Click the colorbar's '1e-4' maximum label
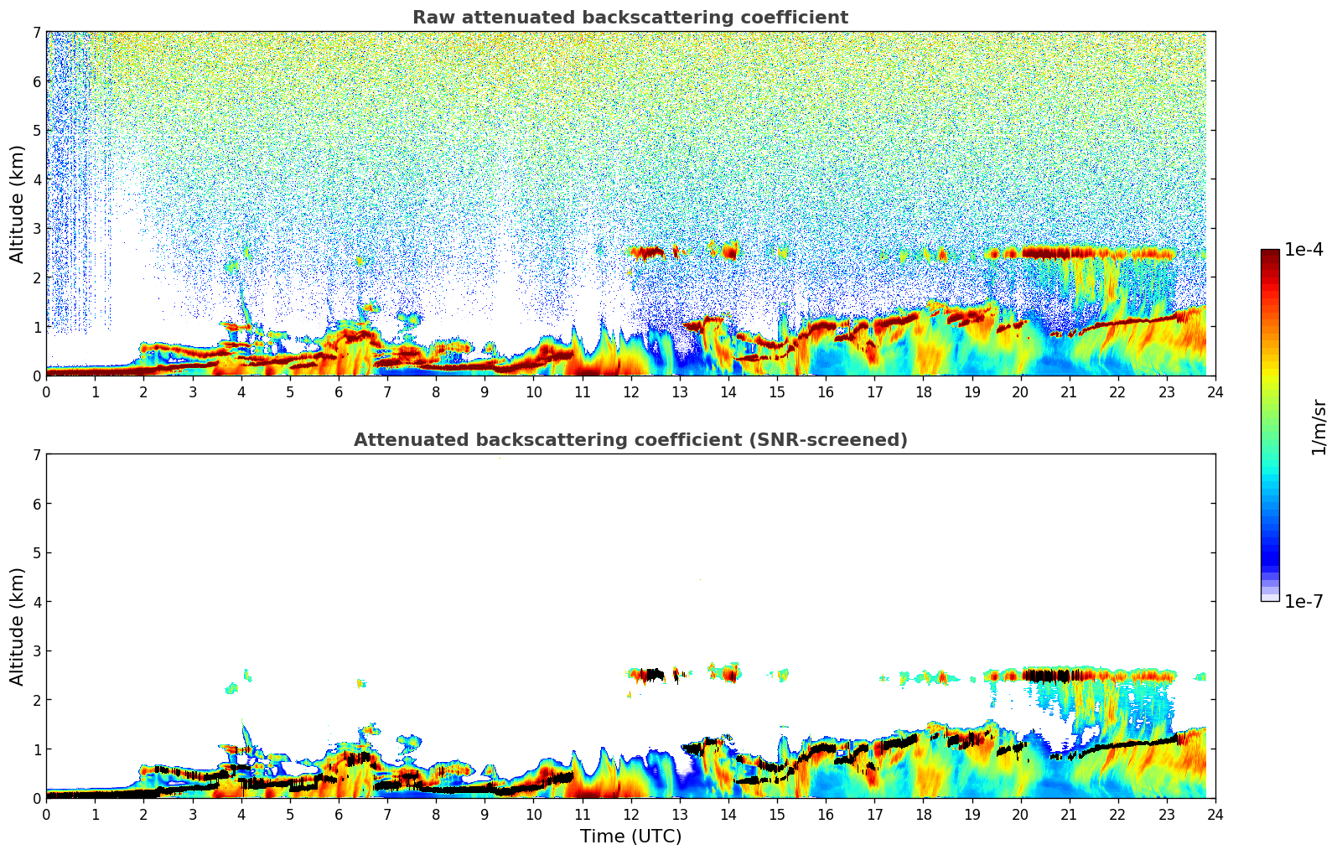 click(1304, 250)
